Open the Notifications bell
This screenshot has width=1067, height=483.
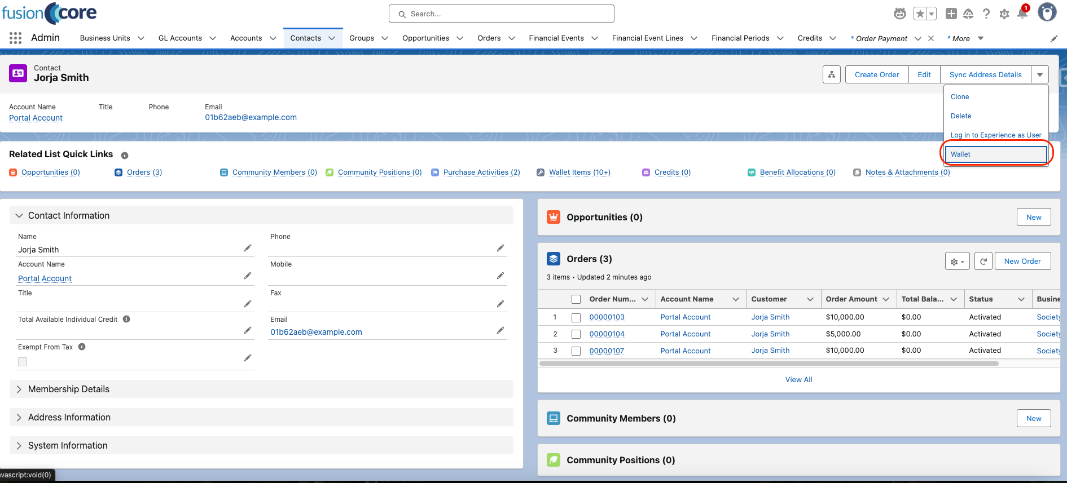click(1022, 14)
